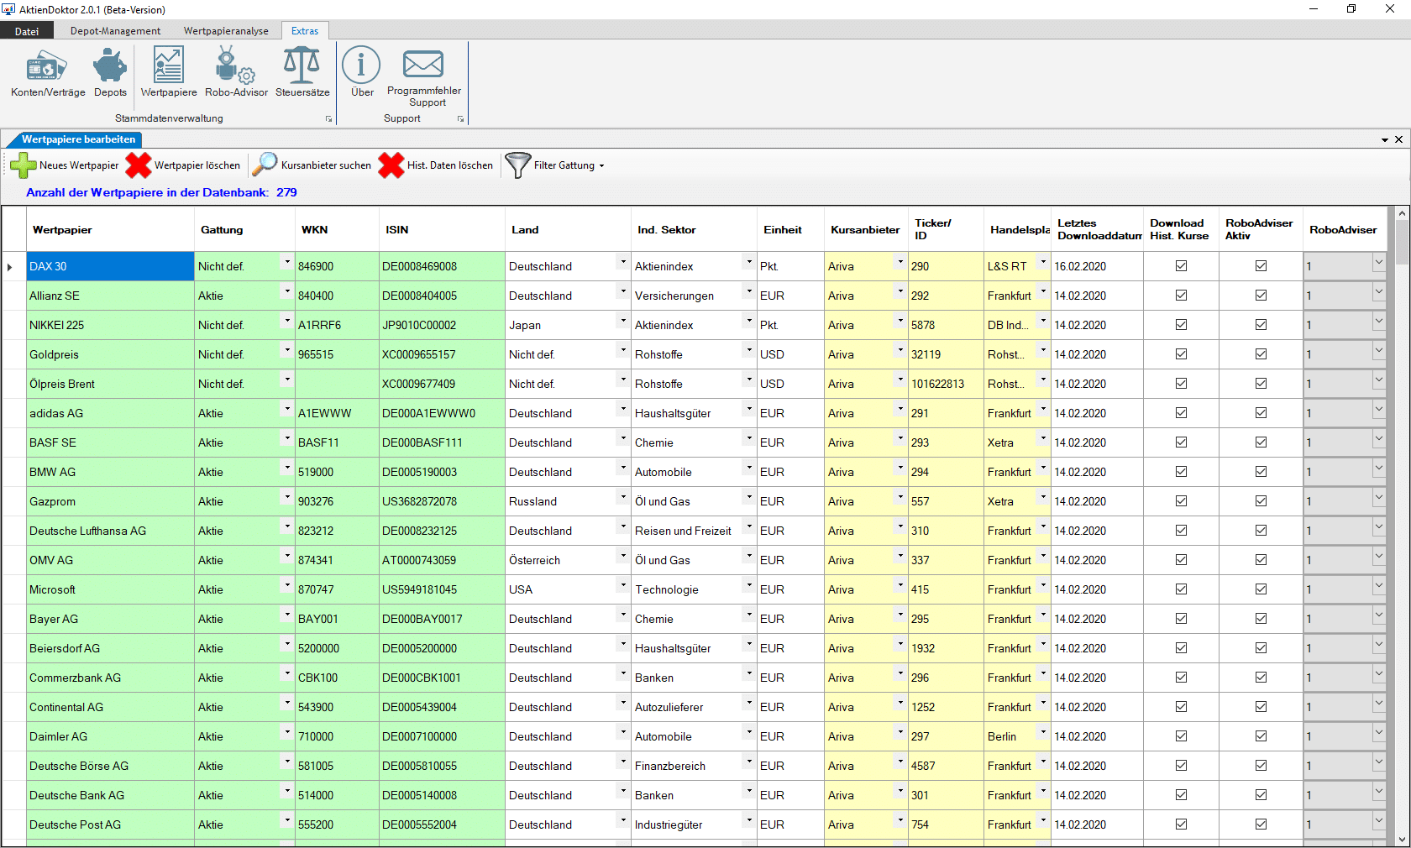Open the Wertpapiere chart icon
This screenshot has height=848, width=1411.
point(169,74)
